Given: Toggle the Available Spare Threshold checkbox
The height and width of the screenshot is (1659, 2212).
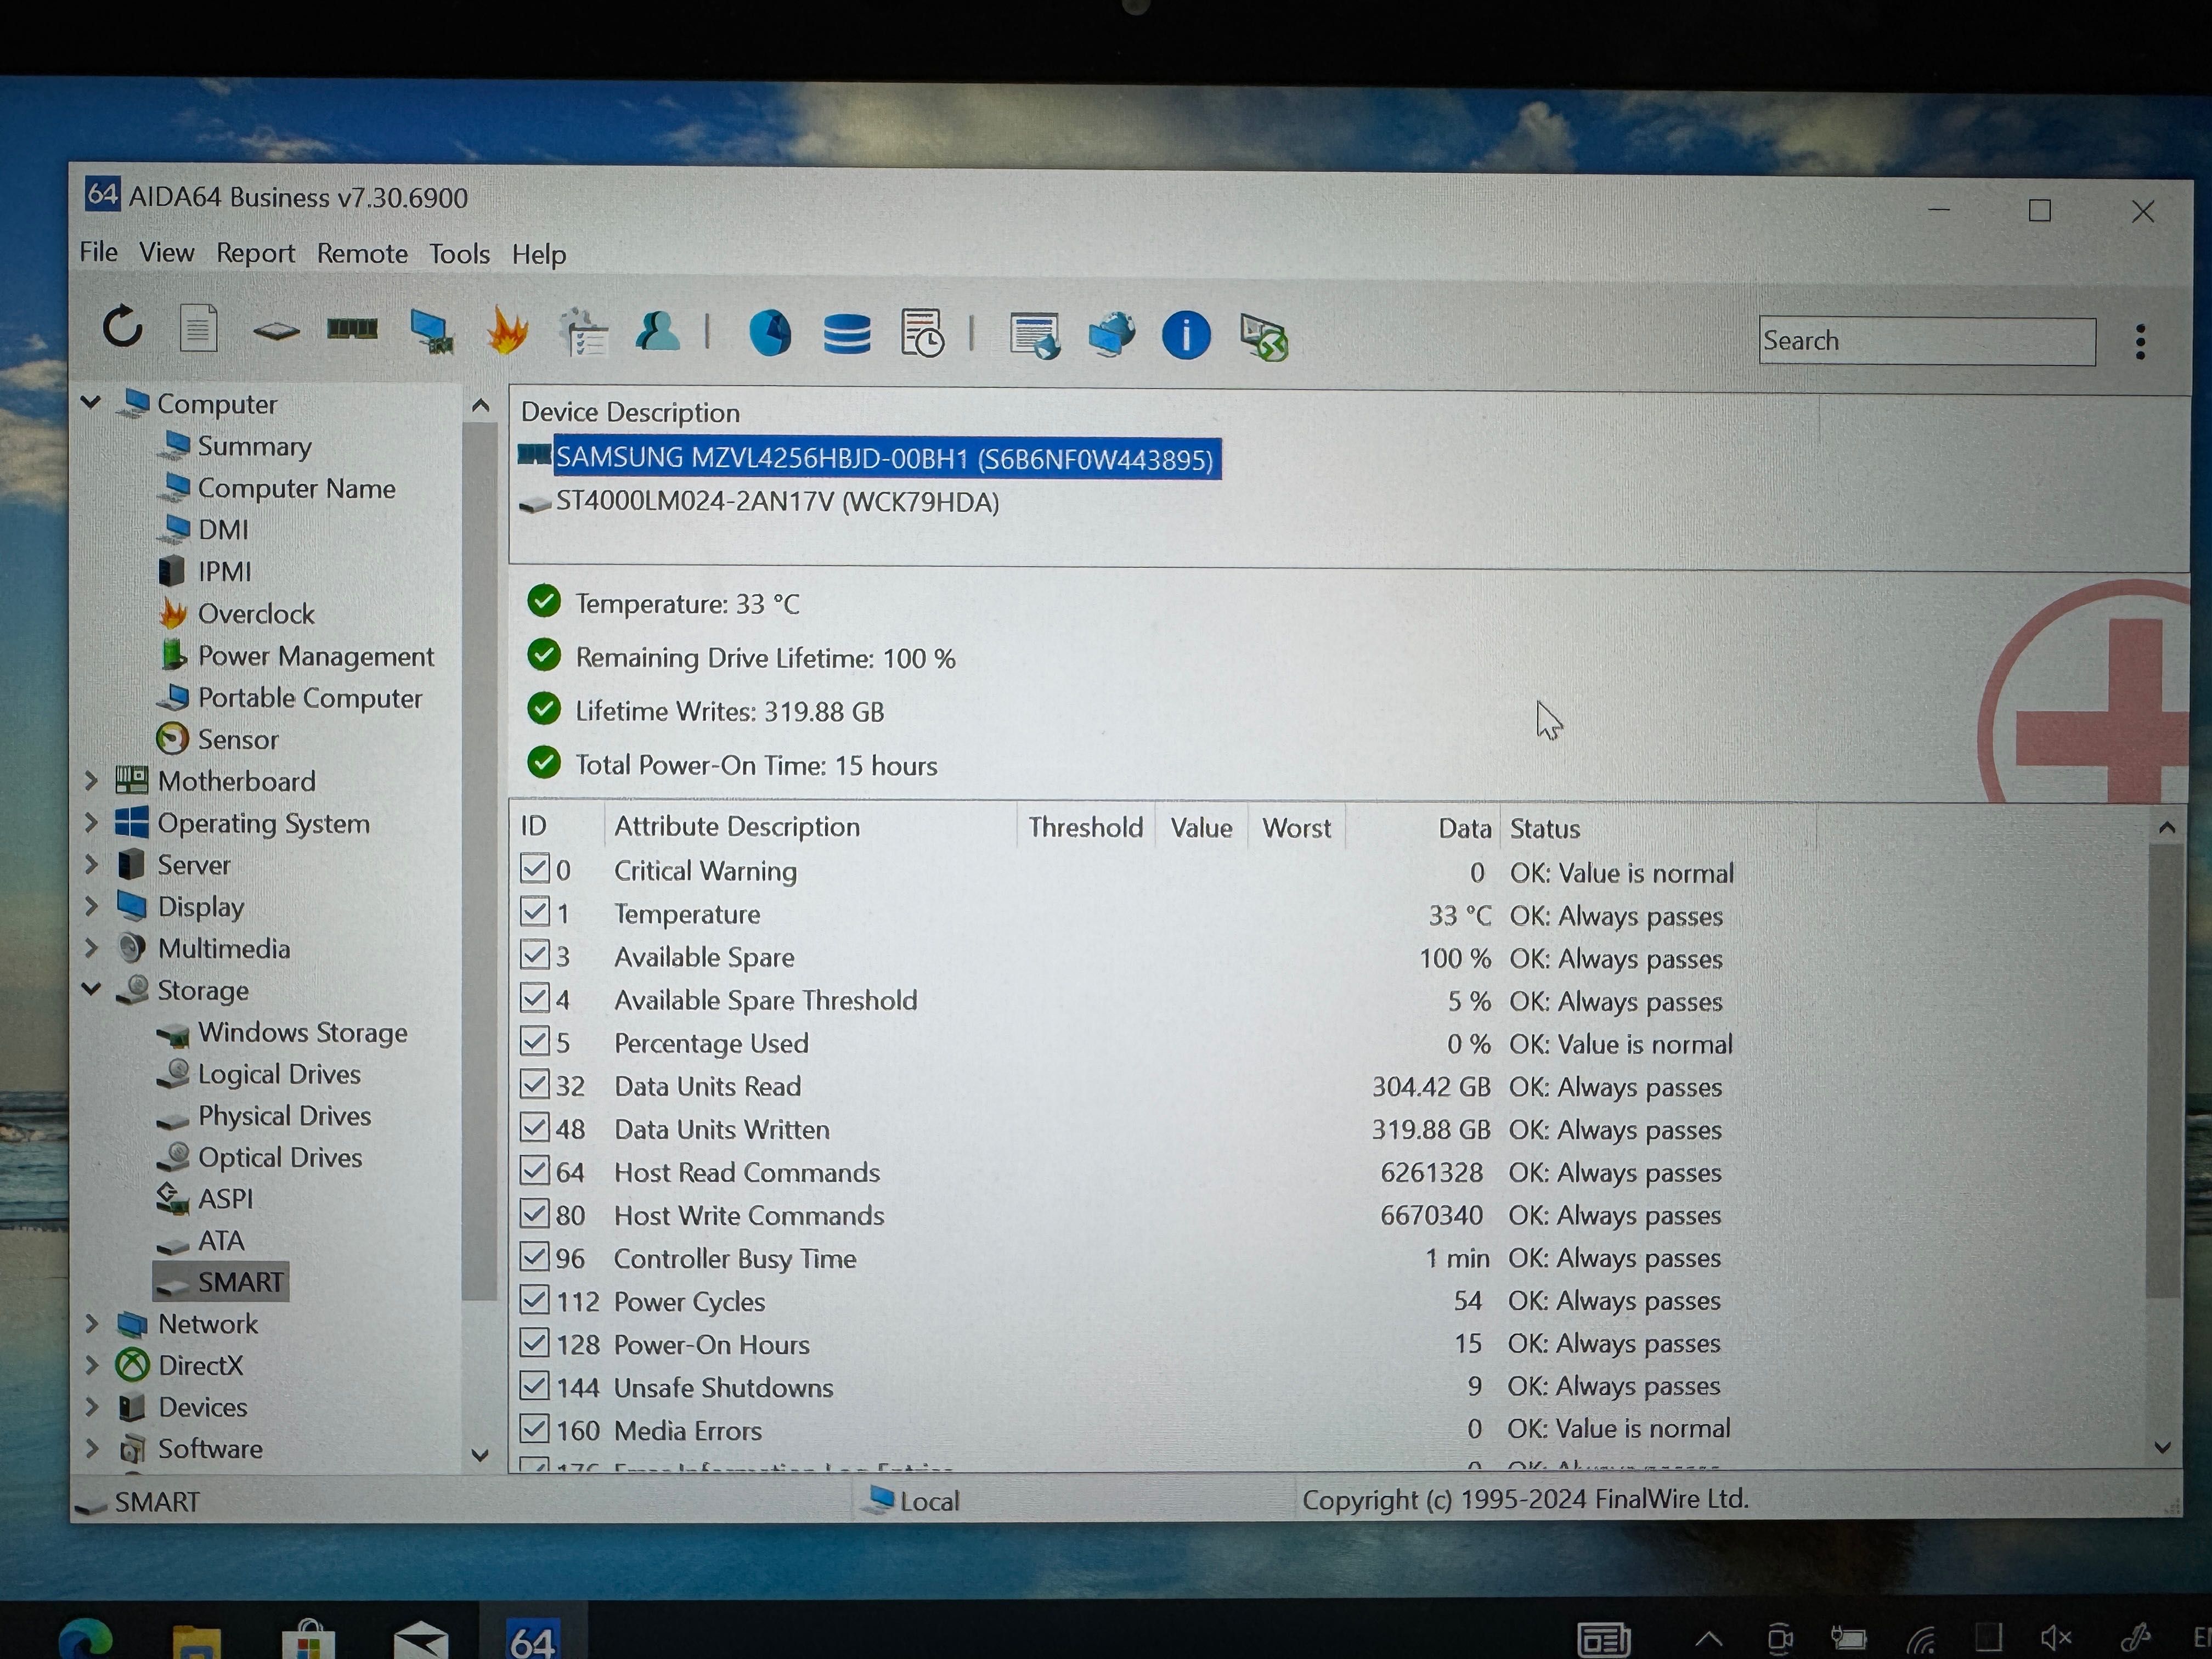Looking at the screenshot, I should point(535,998).
